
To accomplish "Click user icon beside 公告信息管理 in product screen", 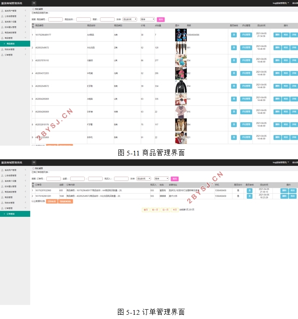I will pyautogui.click(x=2, y=16).
